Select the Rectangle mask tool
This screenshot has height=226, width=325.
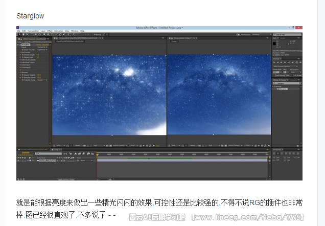click(x=44, y=34)
